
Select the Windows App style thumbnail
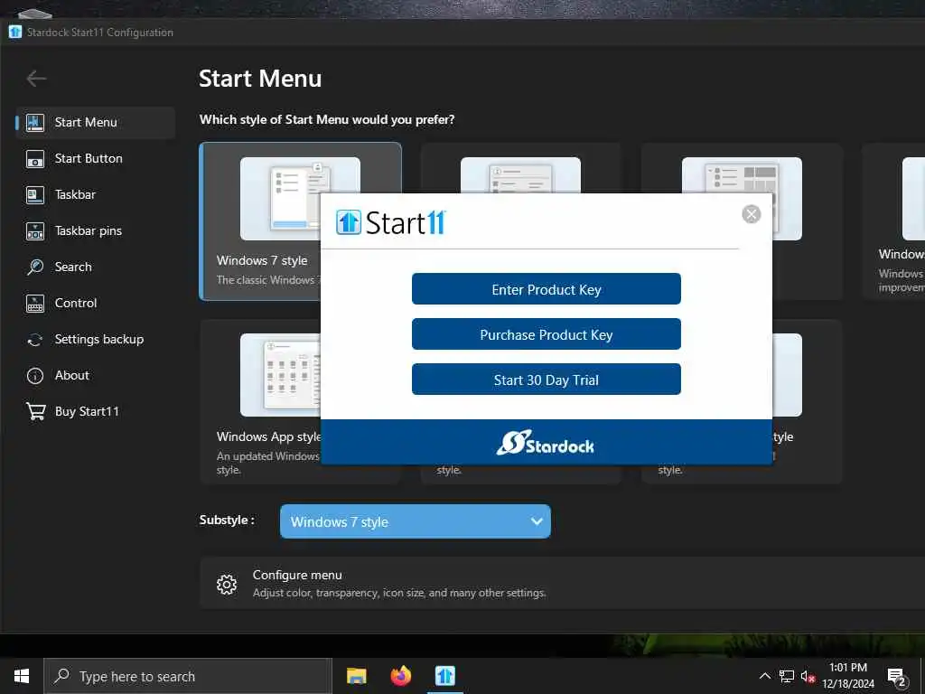(x=280, y=375)
